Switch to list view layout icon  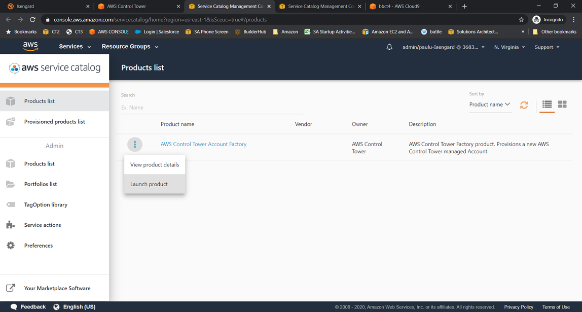(x=547, y=105)
